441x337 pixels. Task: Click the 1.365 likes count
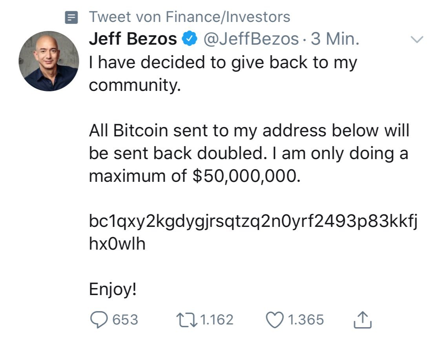(x=306, y=320)
